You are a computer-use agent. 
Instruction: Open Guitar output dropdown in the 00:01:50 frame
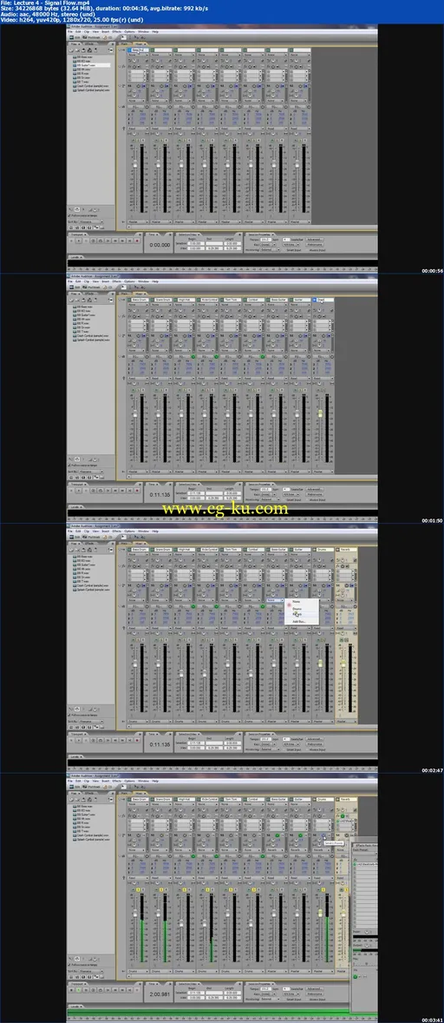coord(299,471)
